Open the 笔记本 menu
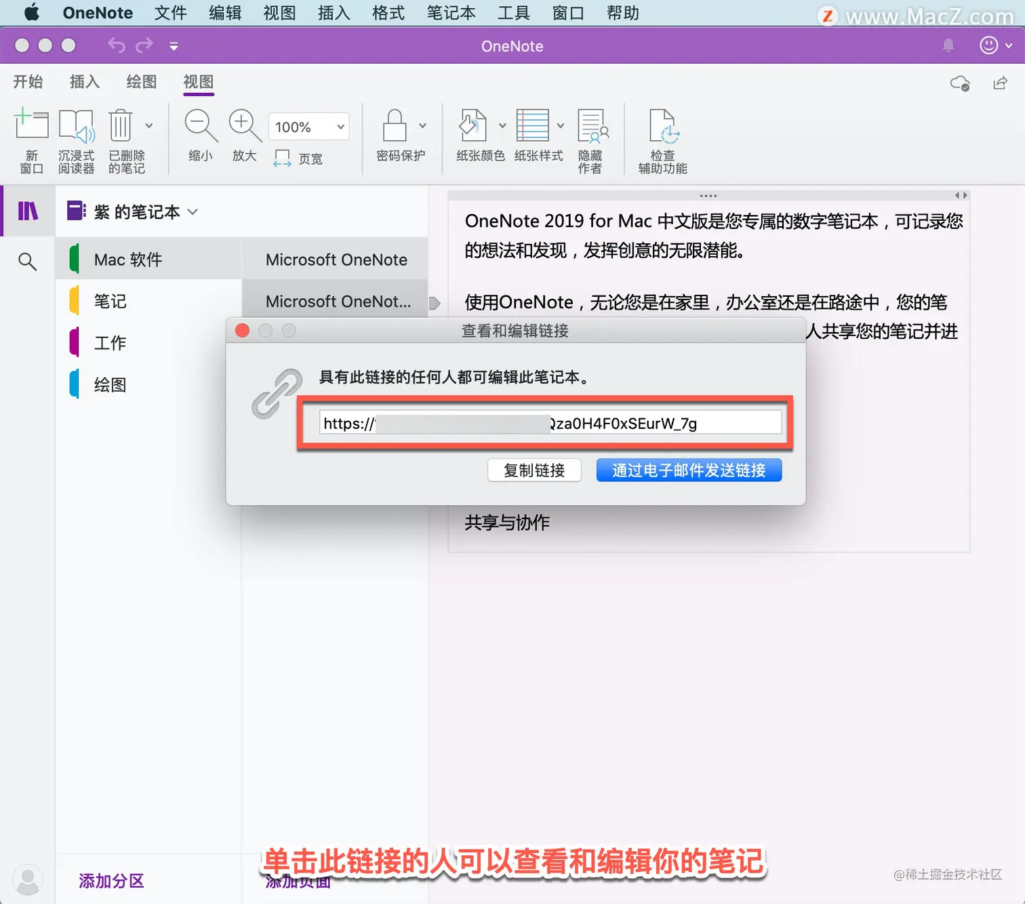The image size is (1025, 904). pyautogui.click(x=451, y=13)
